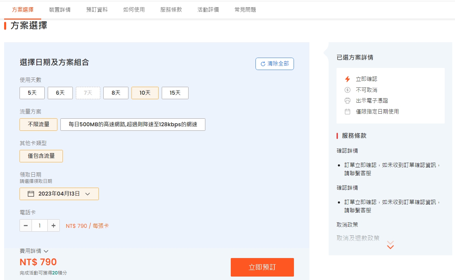Click the 取消及退款政策 text
The width and height of the screenshot is (455, 280).
tap(358, 238)
